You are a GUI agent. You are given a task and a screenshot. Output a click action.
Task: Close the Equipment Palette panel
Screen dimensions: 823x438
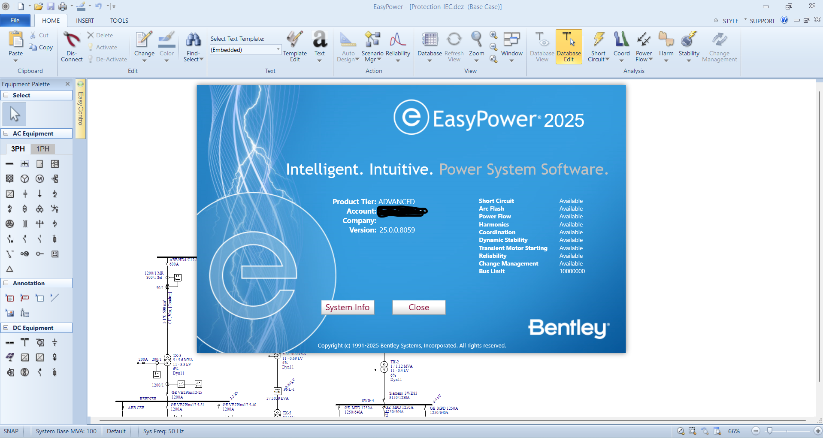click(x=67, y=84)
